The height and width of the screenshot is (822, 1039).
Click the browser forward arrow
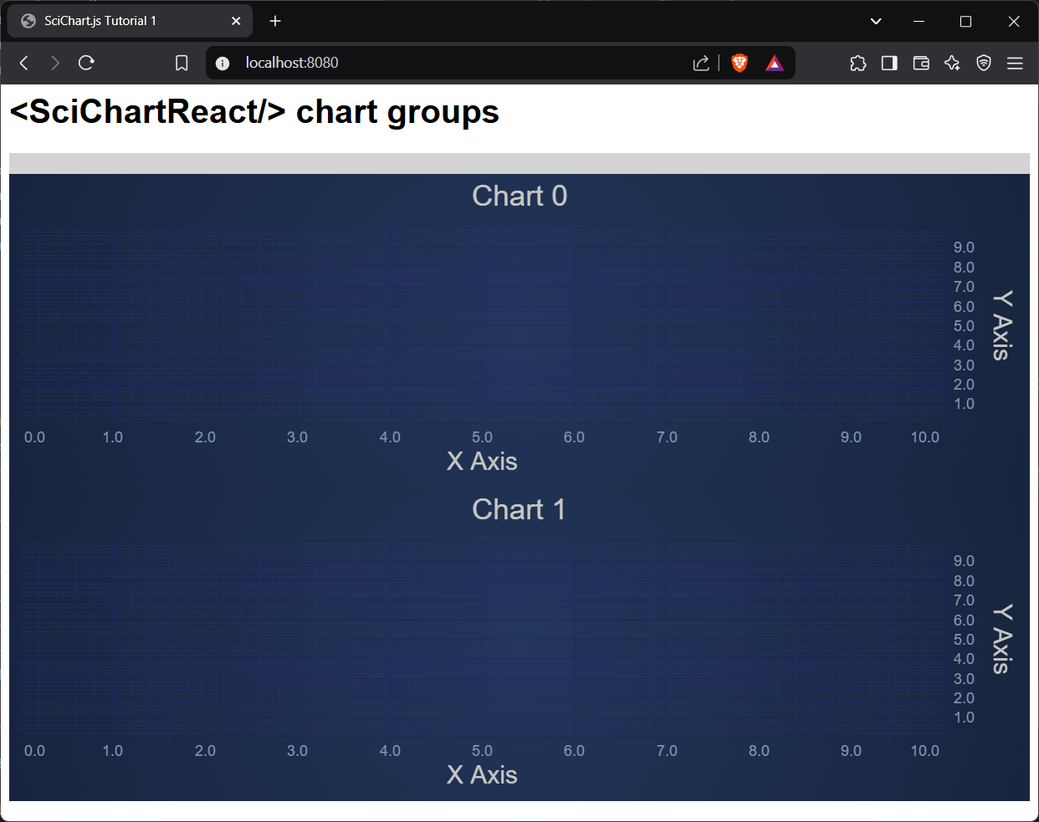[x=55, y=63]
